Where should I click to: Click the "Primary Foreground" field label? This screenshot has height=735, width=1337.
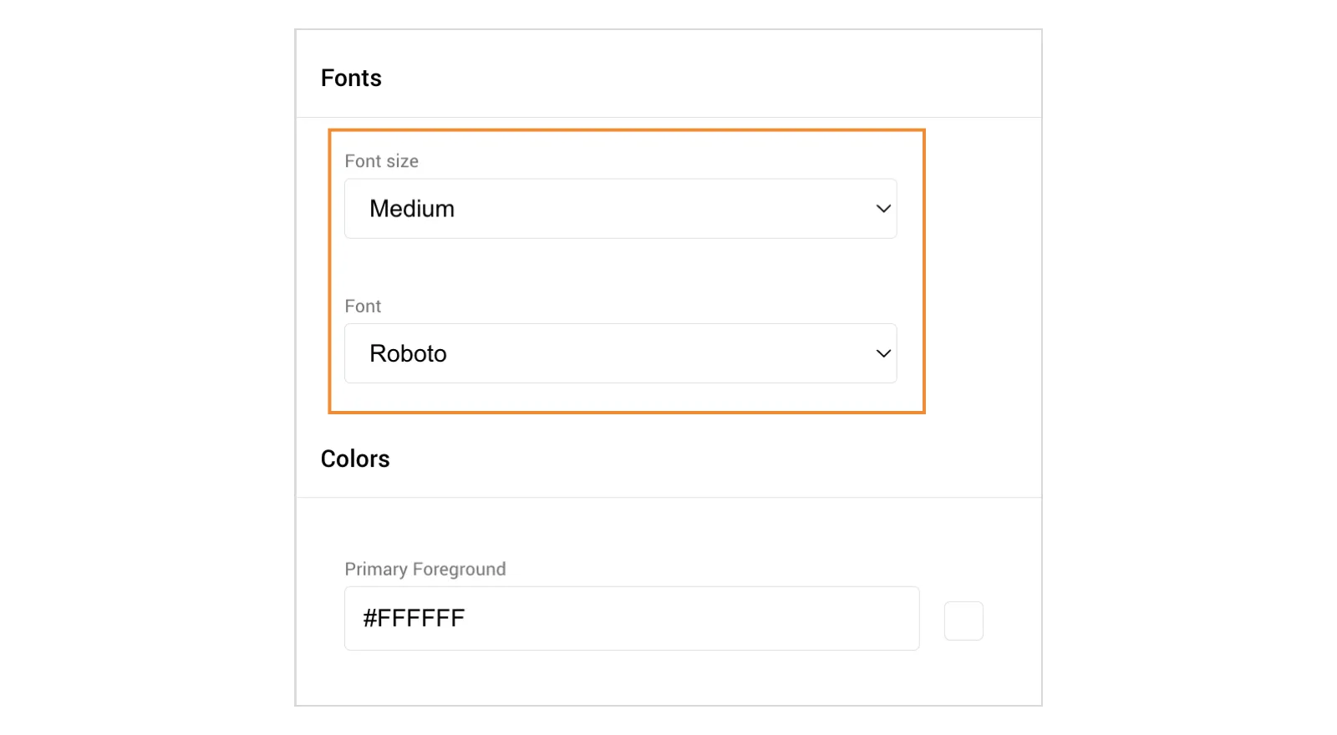[425, 570]
